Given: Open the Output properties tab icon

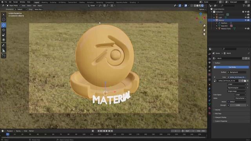Looking at the screenshot, I should click(209, 63).
